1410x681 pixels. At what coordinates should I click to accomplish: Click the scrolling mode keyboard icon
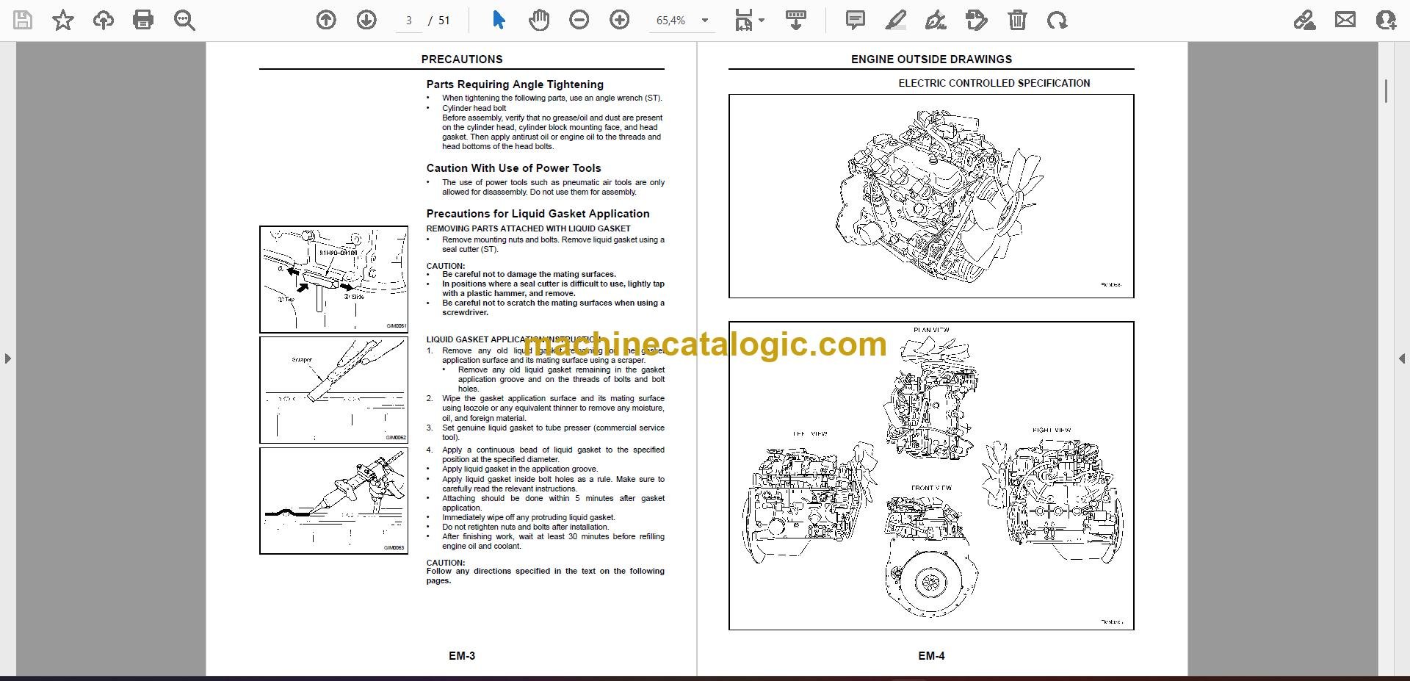[x=796, y=21]
